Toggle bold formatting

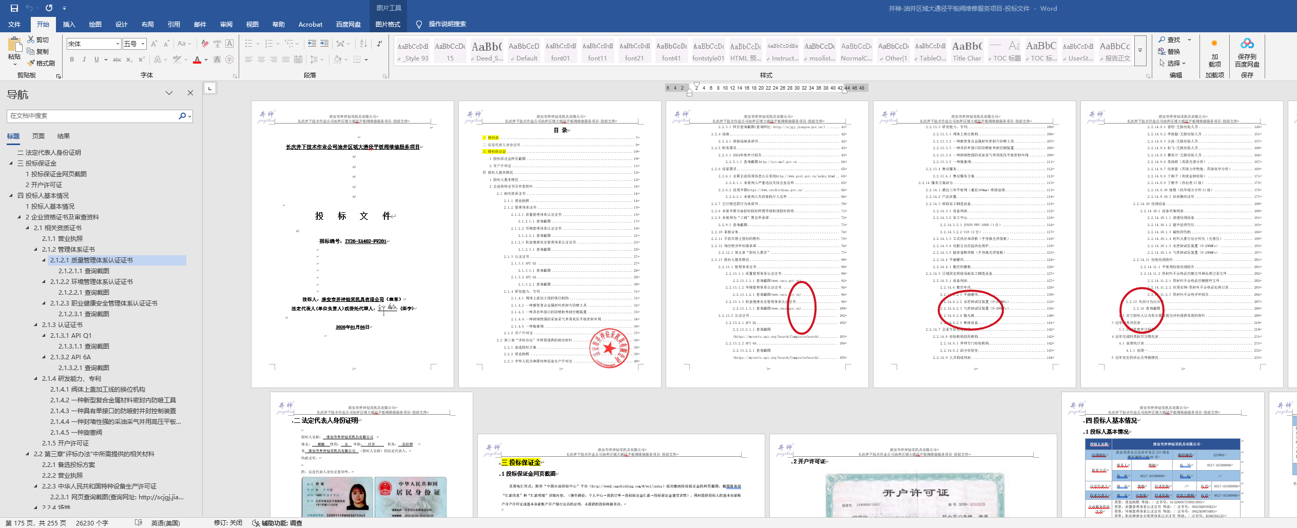coord(72,59)
